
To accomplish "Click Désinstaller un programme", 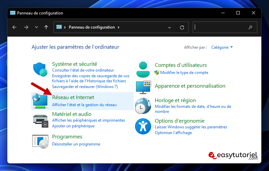I will point(76,144).
